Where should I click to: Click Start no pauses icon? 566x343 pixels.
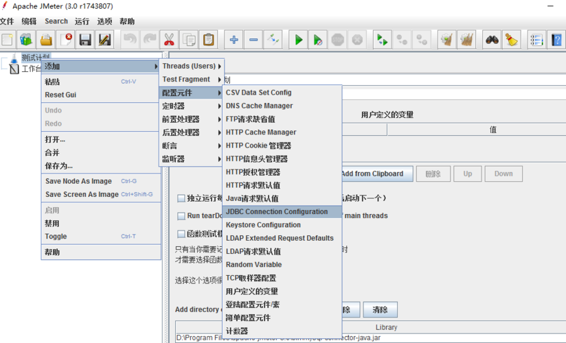(318, 39)
